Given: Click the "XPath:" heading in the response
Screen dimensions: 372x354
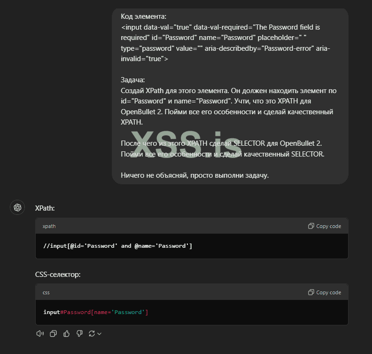Looking at the screenshot, I should 45,207.
